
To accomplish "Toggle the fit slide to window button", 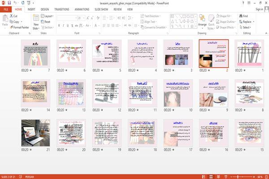I will (x=266, y=177).
